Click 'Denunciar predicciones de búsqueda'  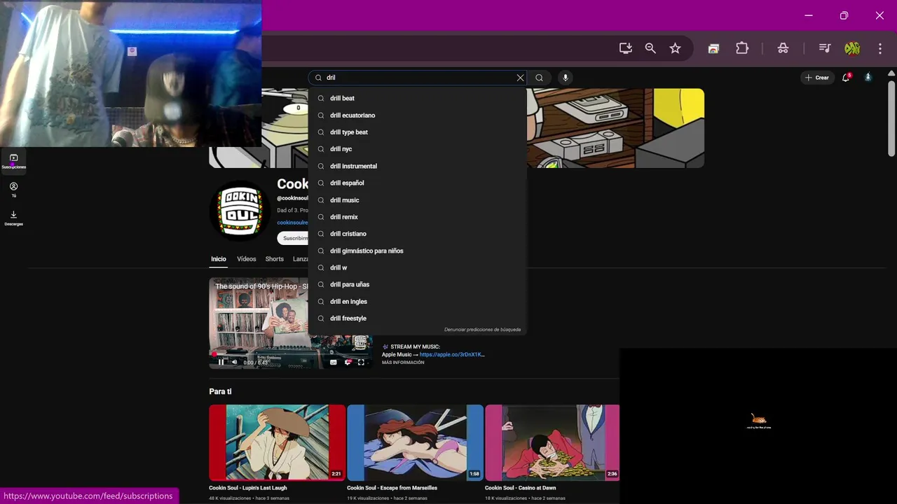coord(482,330)
